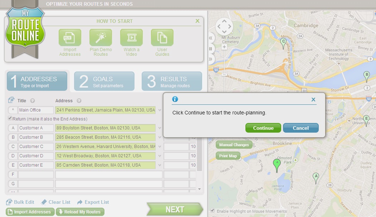Click the Import Addresses XLS icon
The width and height of the screenshot is (376, 217).
[x=70, y=38]
